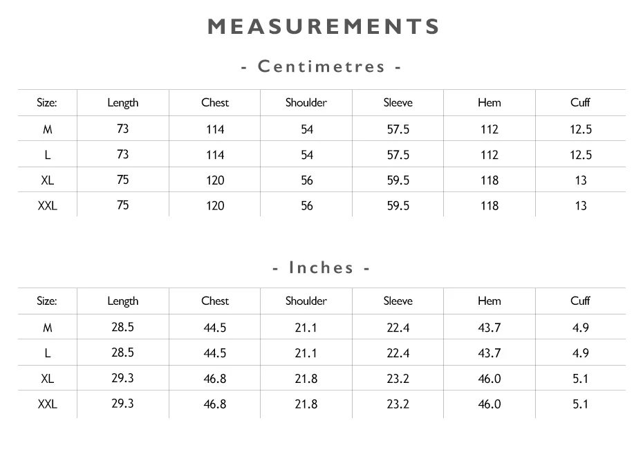The width and height of the screenshot is (643, 461).
Task: Click the MEASUREMENTS heading
Action: (323, 27)
